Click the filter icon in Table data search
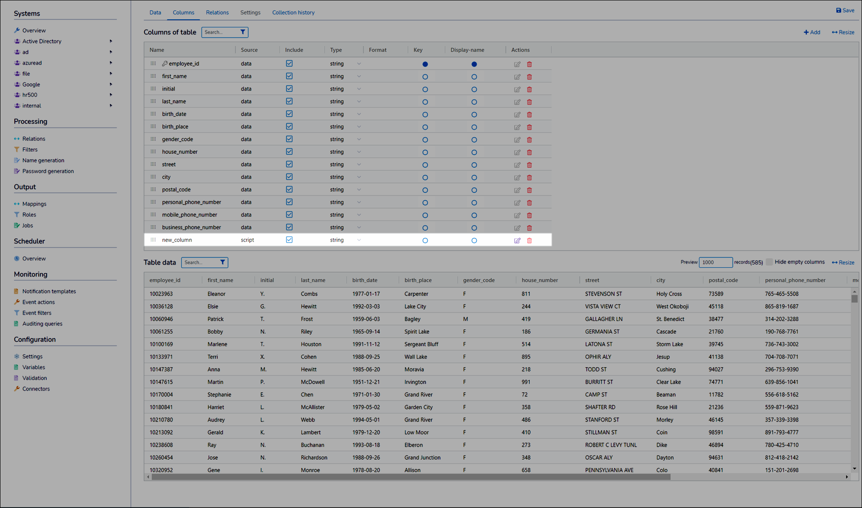 click(x=222, y=262)
